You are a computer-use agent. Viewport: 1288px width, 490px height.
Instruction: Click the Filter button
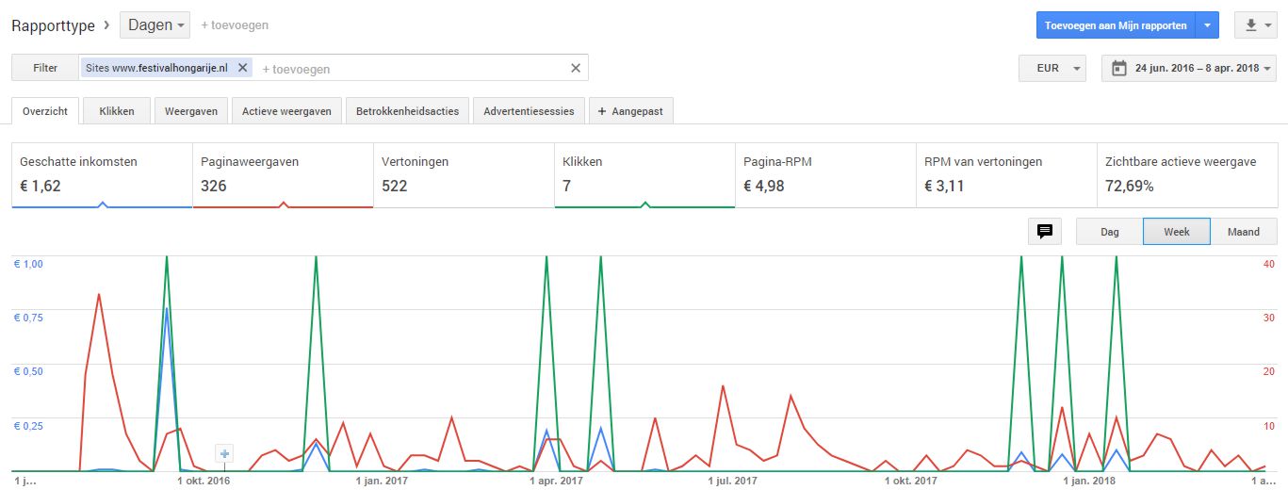coord(45,68)
